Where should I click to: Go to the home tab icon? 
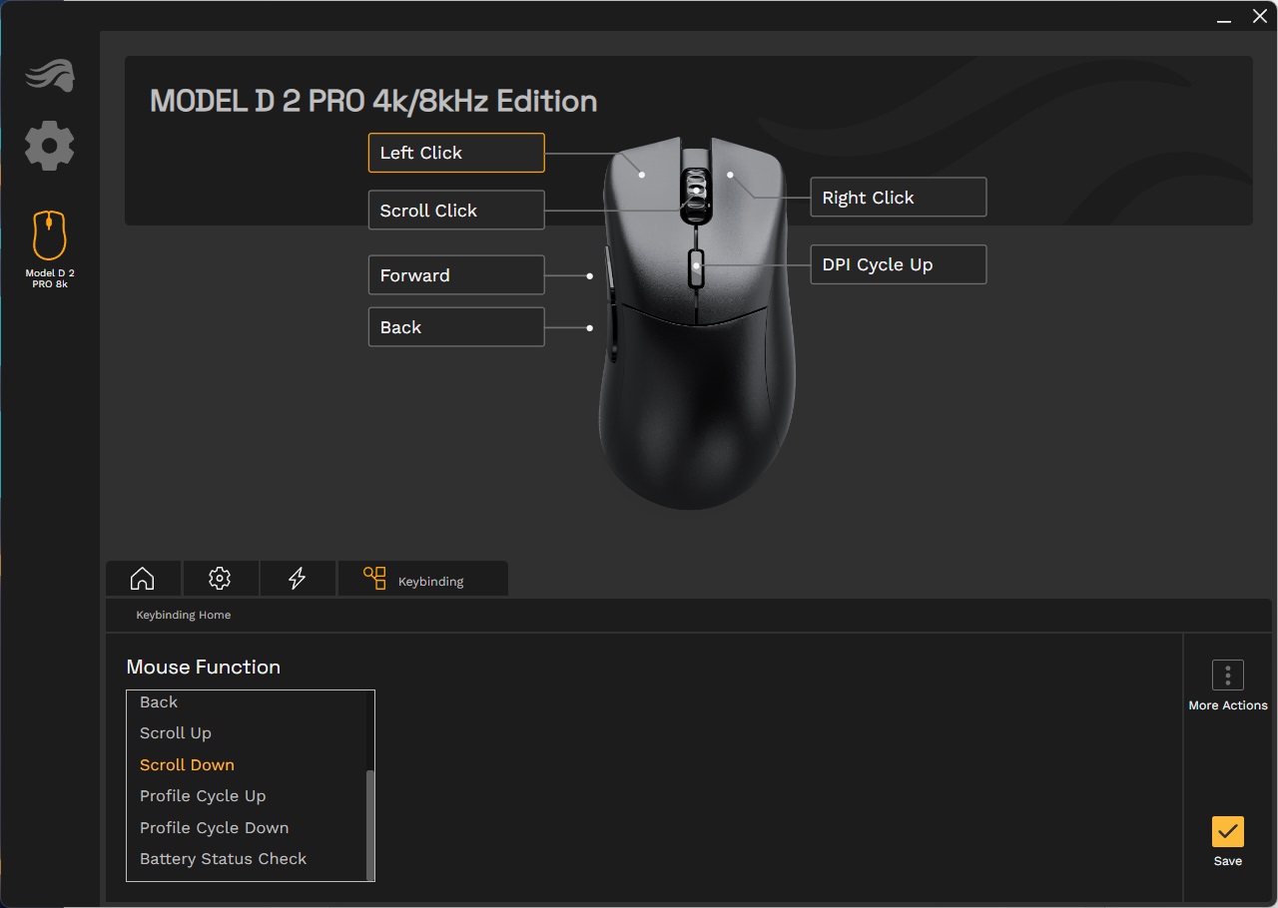tap(143, 579)
